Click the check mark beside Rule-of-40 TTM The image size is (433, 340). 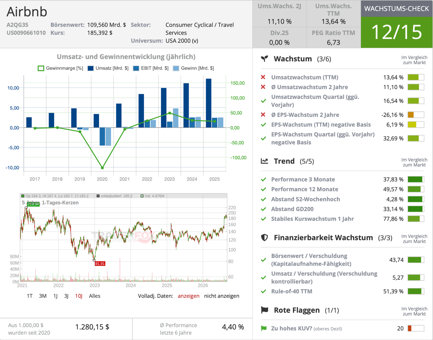(263, 291)
